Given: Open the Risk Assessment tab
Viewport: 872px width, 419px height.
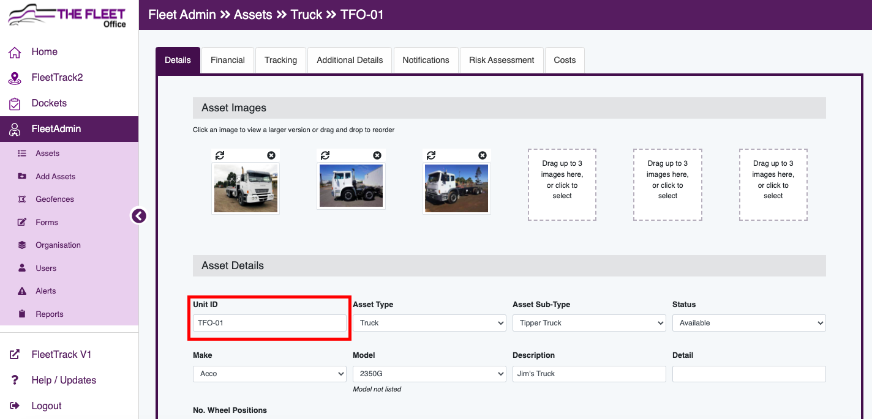Looking at the screenshot, I should click(502, 60).
